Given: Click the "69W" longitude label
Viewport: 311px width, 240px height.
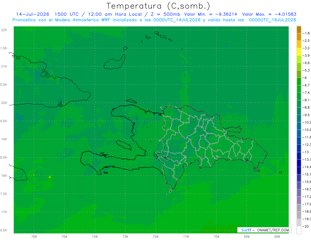Looking at the screenshot, I should pyautogui.click(x=247, y=237).
